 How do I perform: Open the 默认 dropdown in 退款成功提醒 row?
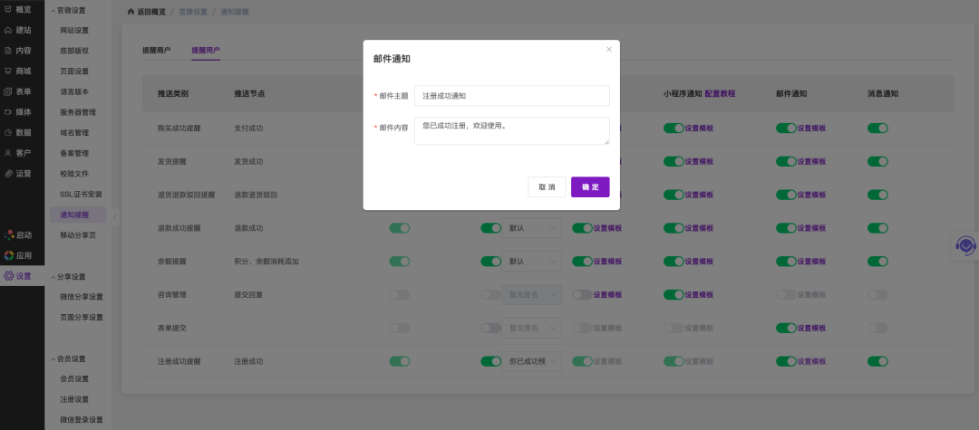coord(530,228)
